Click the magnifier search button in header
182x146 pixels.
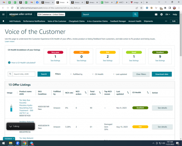135,15
